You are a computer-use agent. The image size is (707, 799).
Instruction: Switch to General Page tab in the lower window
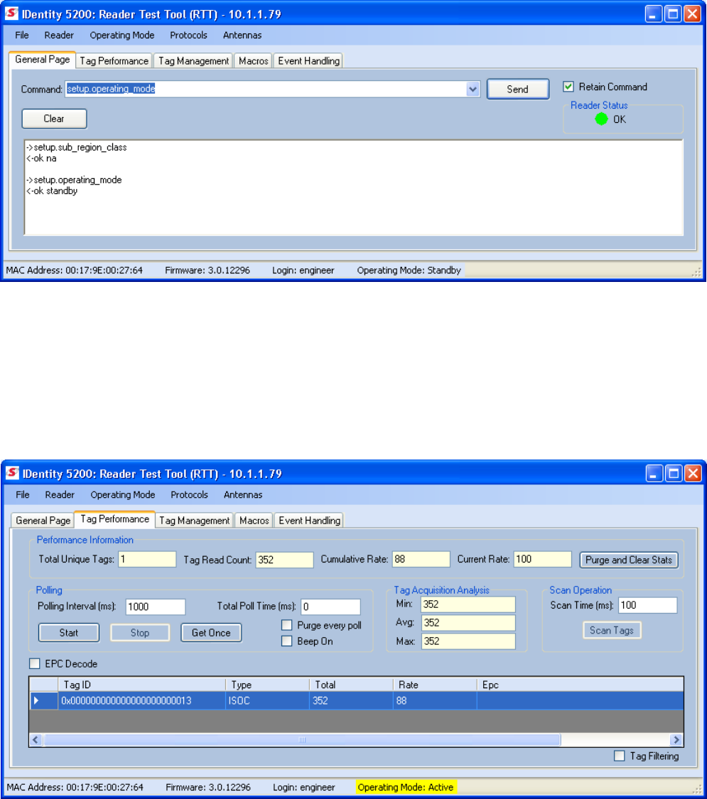click(43, 521)
